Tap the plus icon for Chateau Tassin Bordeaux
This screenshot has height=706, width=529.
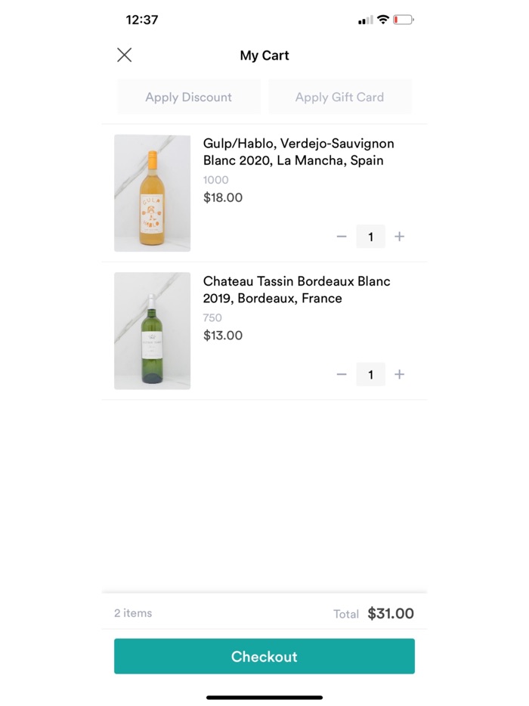pos(399,374)
